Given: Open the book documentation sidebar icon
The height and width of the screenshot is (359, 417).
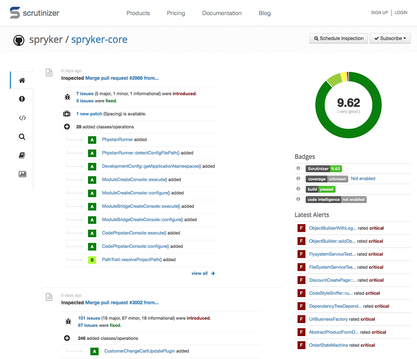Looking at the screenshot, I should (x=22, y=155).
